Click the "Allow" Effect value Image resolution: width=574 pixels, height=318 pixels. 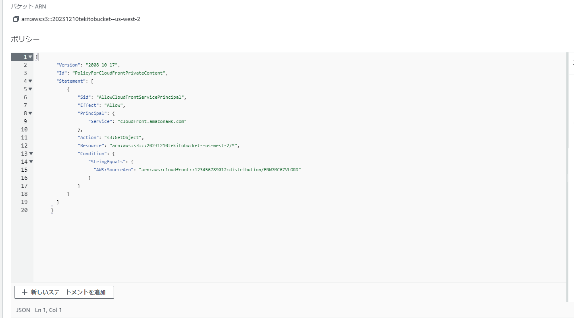(113, 105)
